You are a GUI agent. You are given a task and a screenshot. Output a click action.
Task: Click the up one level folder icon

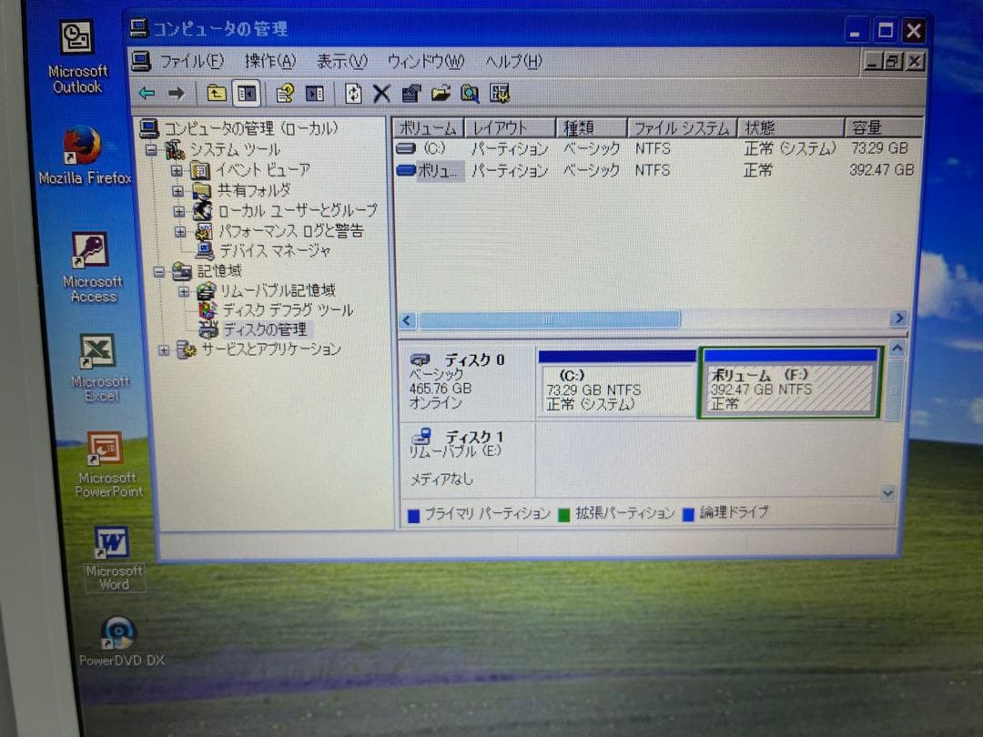click(215, 93)
